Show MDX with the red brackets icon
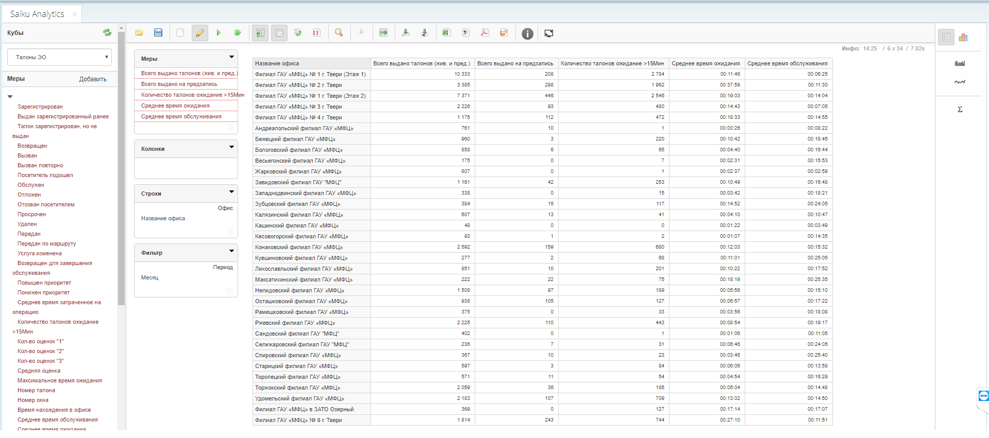This screenshot has width=989, height=438. click(316, 33)
